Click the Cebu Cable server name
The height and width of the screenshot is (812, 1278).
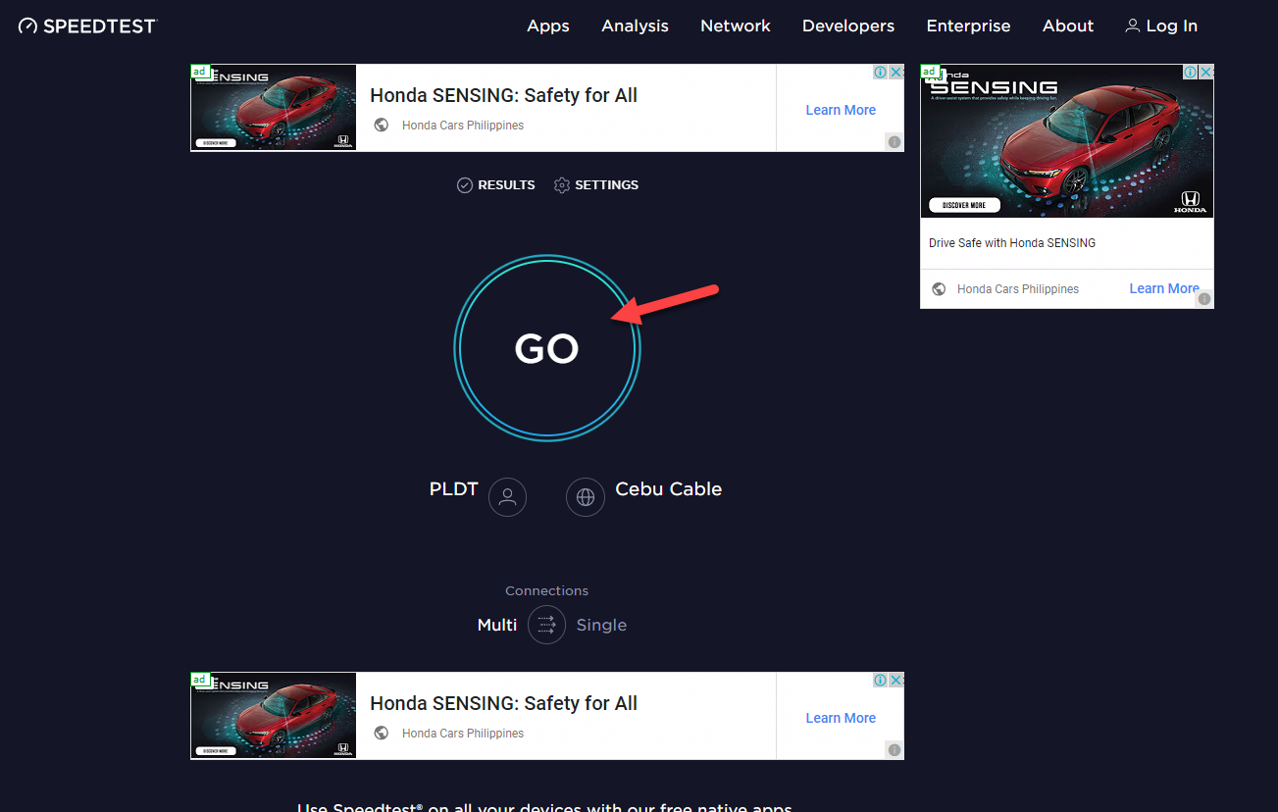click(669, 489)
